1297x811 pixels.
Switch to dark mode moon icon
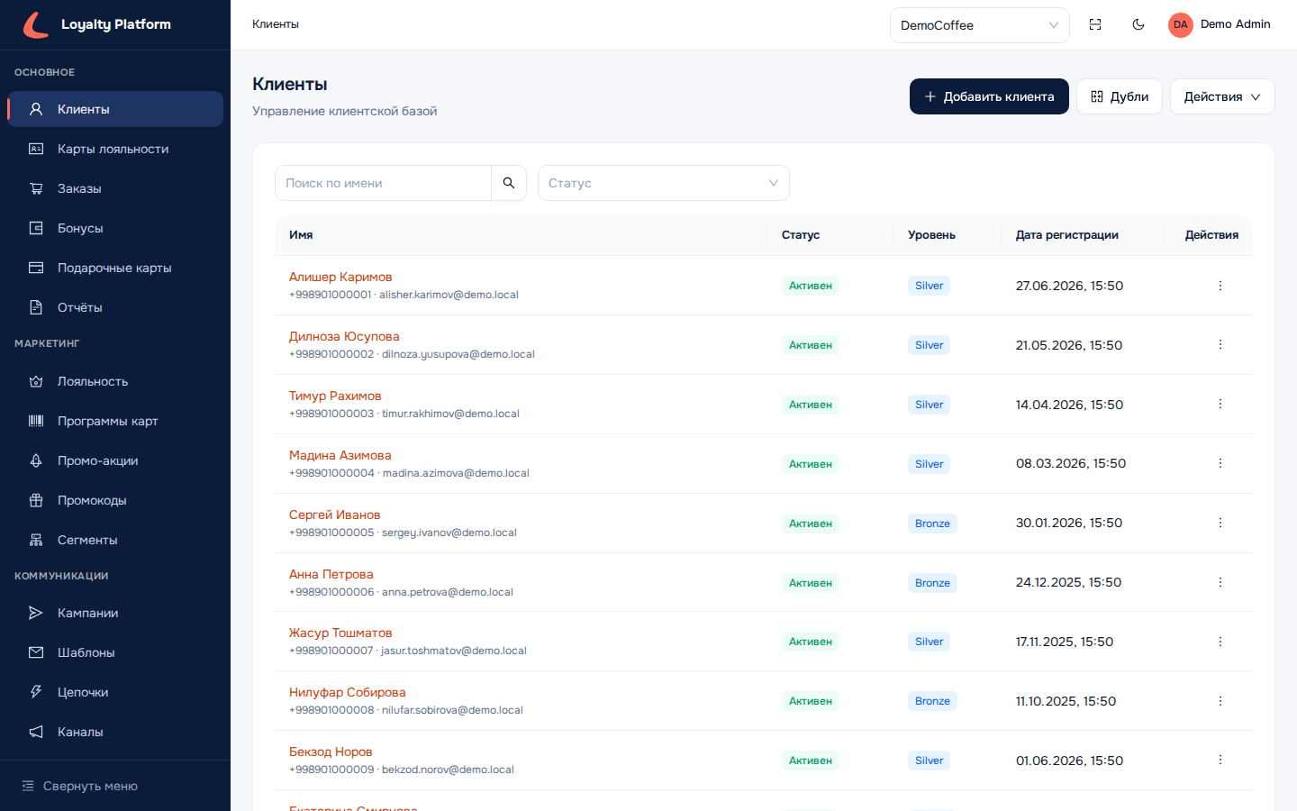[x=1138, y=24]
